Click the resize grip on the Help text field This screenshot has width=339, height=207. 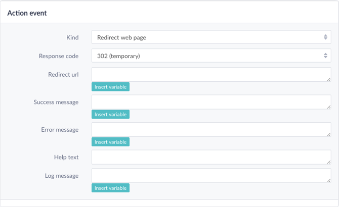point(328,162)
